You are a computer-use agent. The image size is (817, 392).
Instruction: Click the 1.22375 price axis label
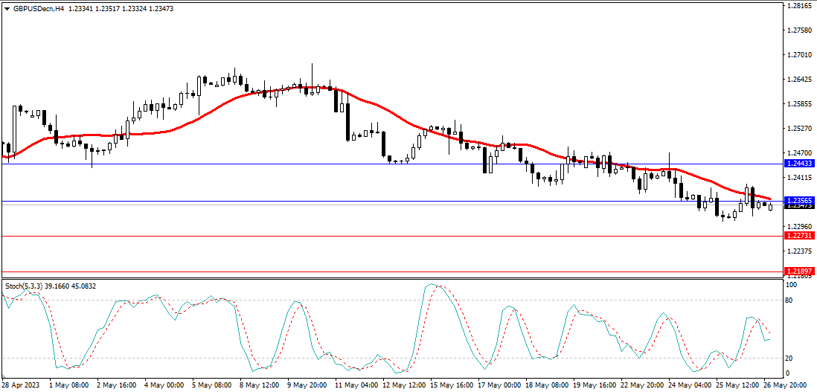coord(801,251)
